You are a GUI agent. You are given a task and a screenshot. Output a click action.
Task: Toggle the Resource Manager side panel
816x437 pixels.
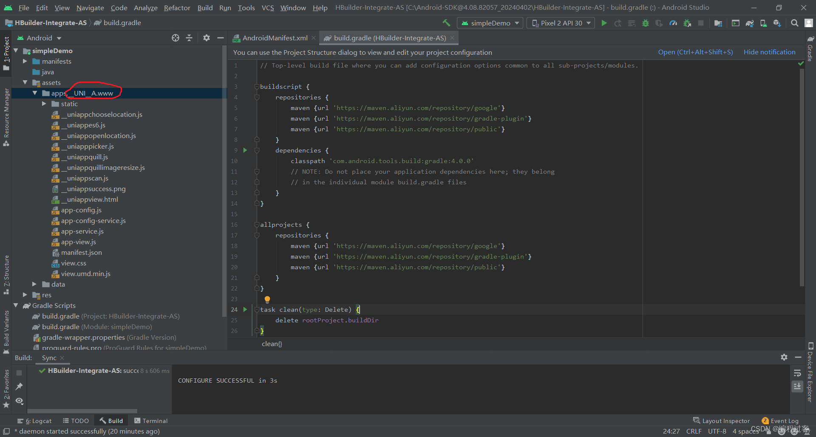[x=6, y=117]
